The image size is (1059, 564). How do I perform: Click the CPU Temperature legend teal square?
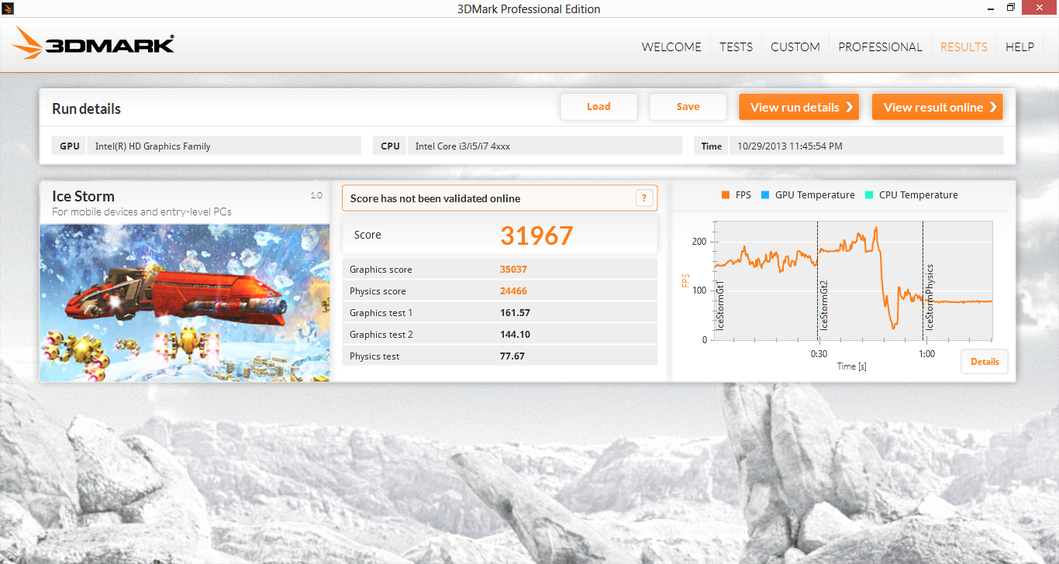point(869,195)
